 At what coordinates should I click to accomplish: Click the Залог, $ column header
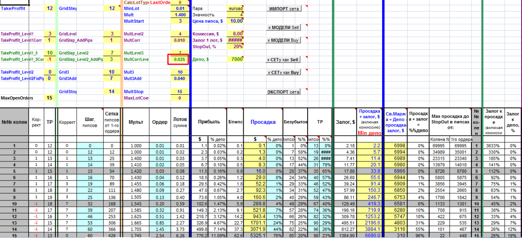[x=345, y=122]
